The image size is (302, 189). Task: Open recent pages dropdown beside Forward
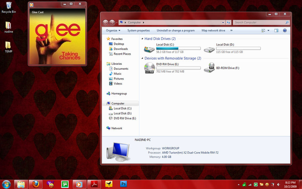pyautogui.click(x=117, y=23)
